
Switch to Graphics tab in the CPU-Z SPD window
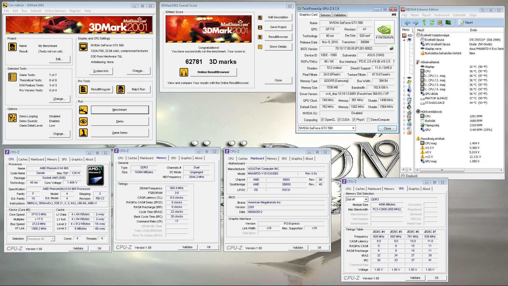click(x=414, y=189)
